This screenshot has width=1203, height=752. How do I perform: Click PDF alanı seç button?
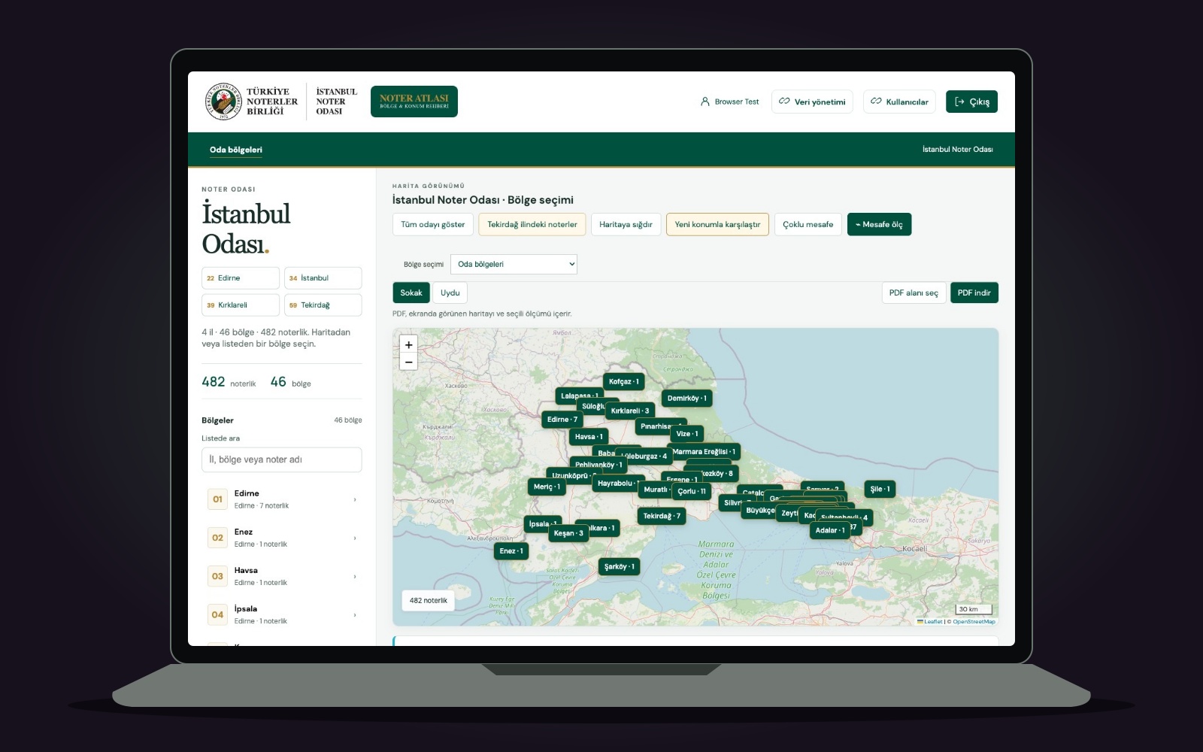(914, 293)
